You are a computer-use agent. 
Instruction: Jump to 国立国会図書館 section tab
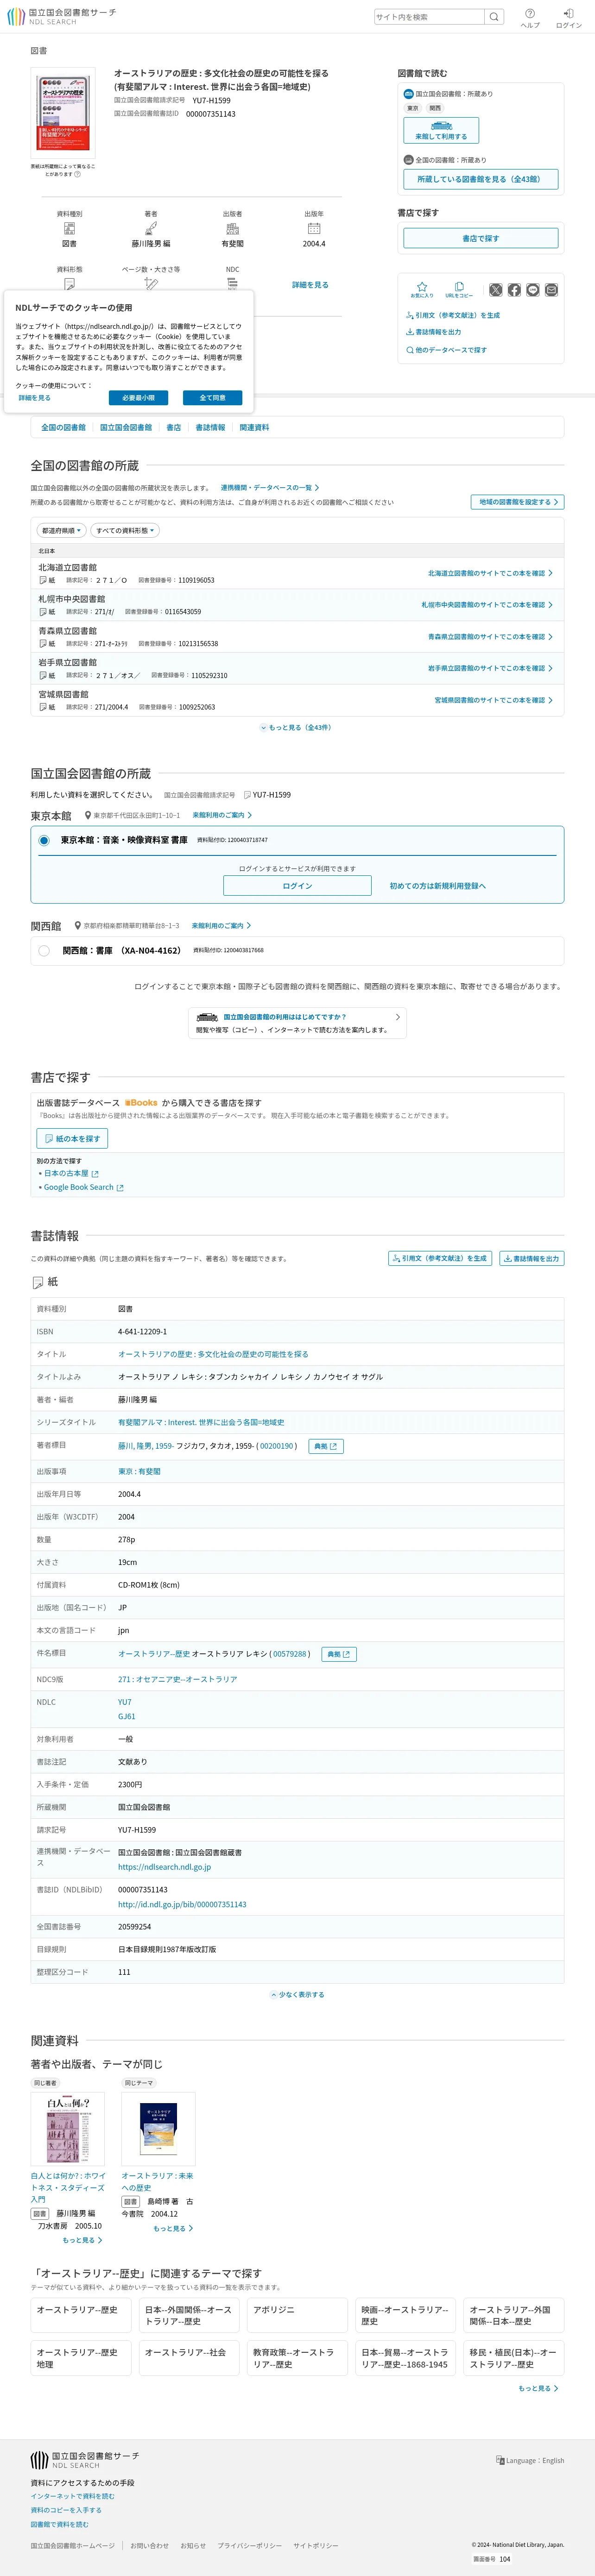[126, 427]
